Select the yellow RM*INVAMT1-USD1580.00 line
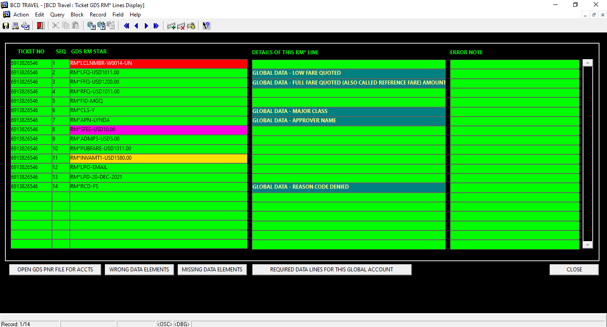The image size is (607, 327). coord(158,158)
